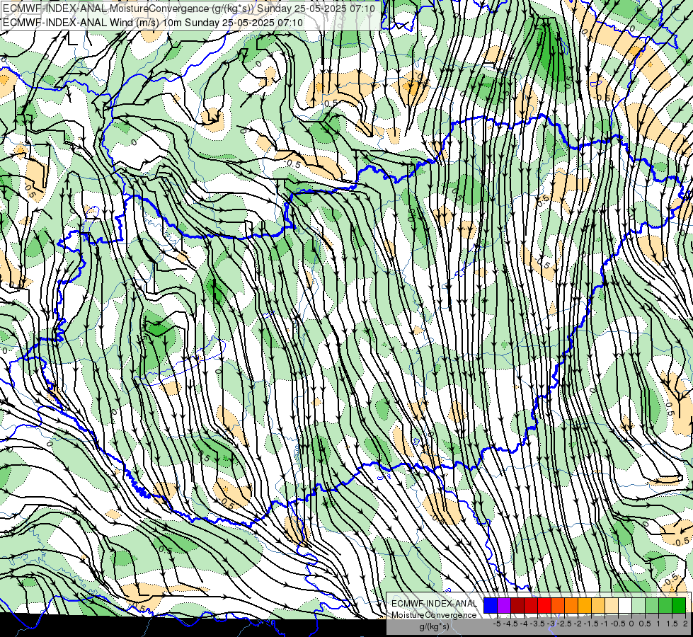This screenshot has height=637, width=693.
Task: Pick the legend swatch between -4 and -3.5
Action: pos(531,605)
